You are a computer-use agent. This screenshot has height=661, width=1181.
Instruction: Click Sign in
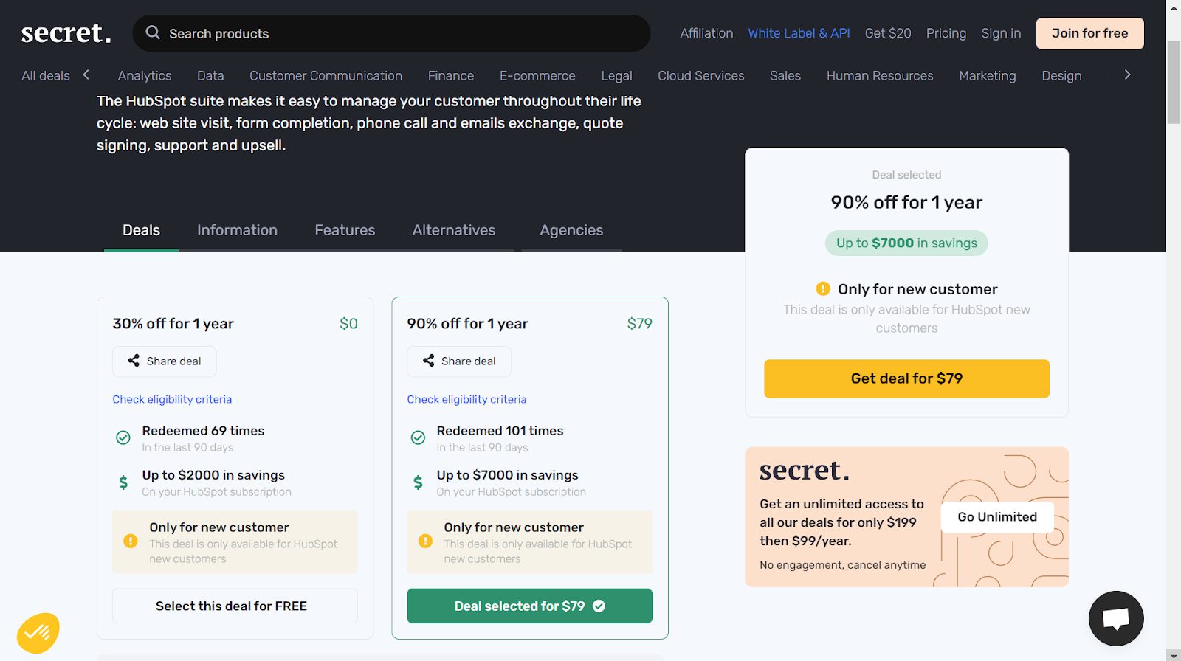point(1001,33)
